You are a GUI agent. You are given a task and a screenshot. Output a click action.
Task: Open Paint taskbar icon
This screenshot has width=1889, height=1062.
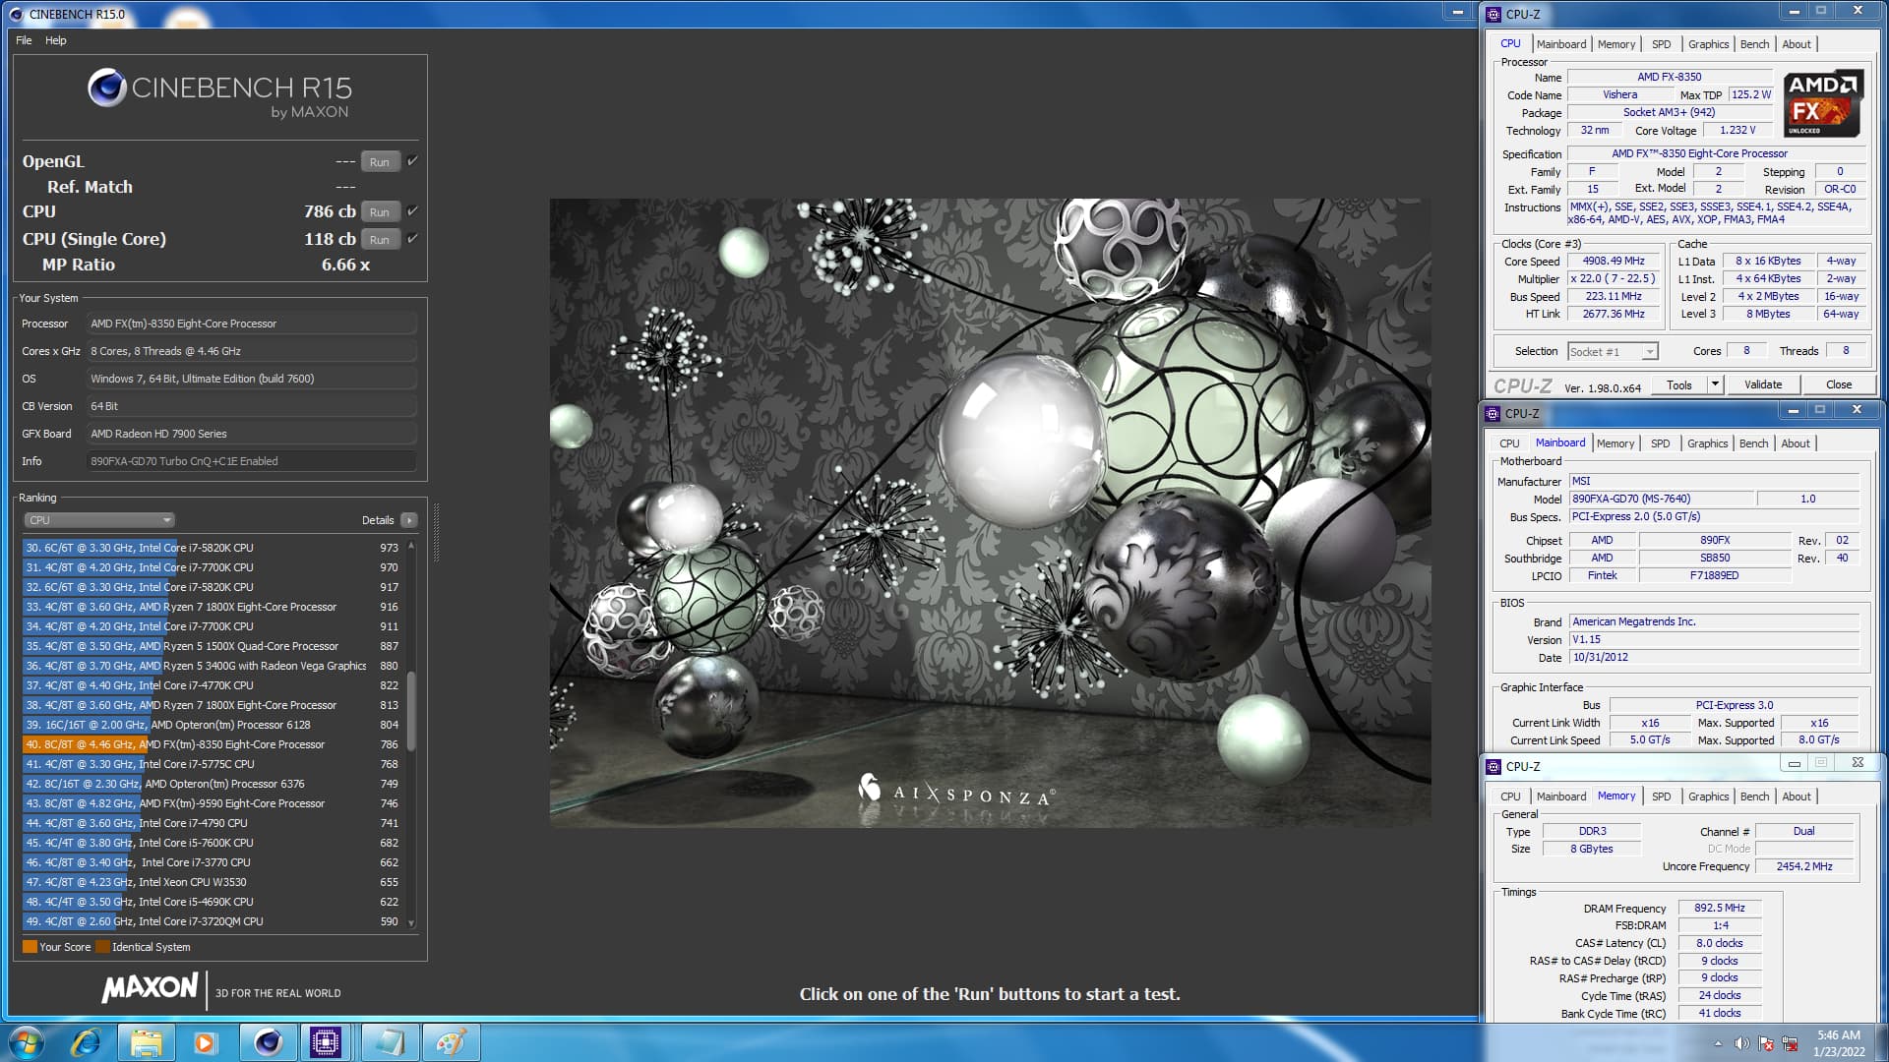tap(451, 1042)
